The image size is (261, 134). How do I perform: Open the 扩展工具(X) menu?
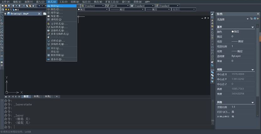[x=112, y=2]
